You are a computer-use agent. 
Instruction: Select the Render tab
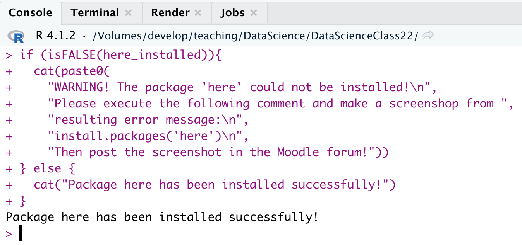click(171, 13)
